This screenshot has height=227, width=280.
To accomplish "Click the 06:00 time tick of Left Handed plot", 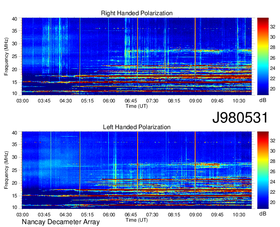I will click(x=109, y=215).
